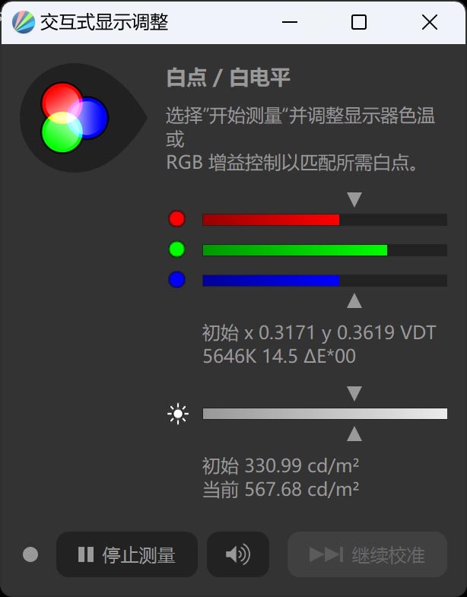Viewport: 467px width, 597px height.
Task: Click the green gain level bar
Action: click(x=325, y=250)
